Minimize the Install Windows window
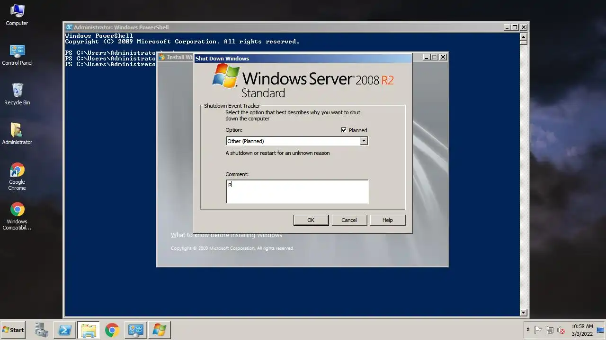Screen dimensions: 606x340 pyautogui.click(x=426, y=57)
